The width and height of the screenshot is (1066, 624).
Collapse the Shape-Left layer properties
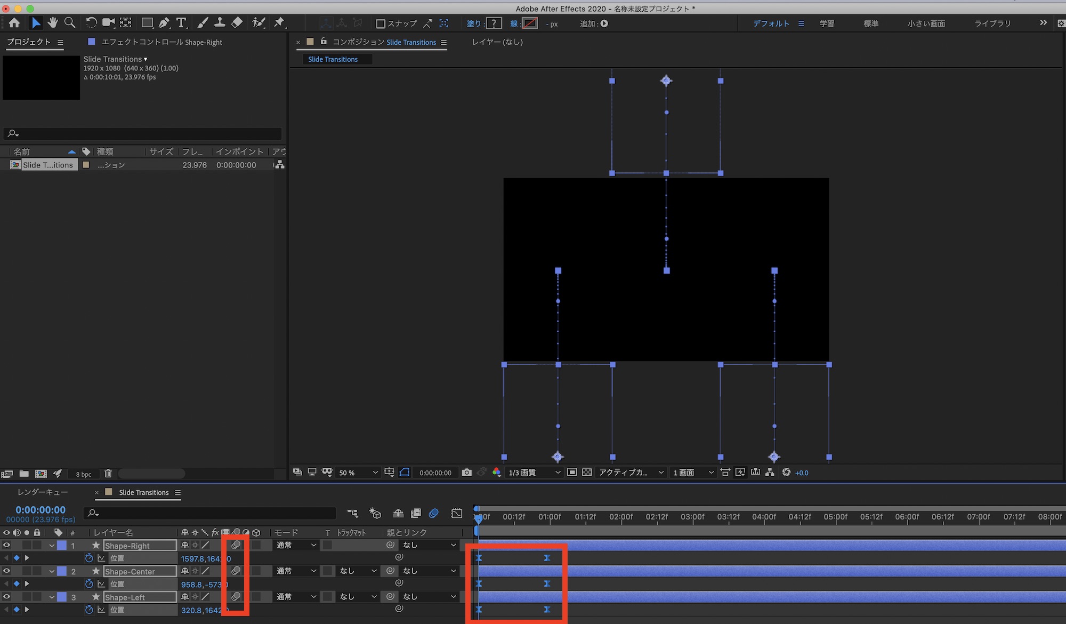pyautogui.click(x=52, y=597)
